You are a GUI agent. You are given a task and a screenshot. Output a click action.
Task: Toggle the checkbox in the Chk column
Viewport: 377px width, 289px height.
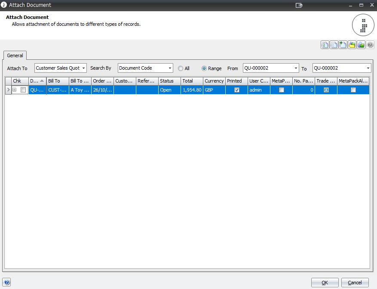23,90
